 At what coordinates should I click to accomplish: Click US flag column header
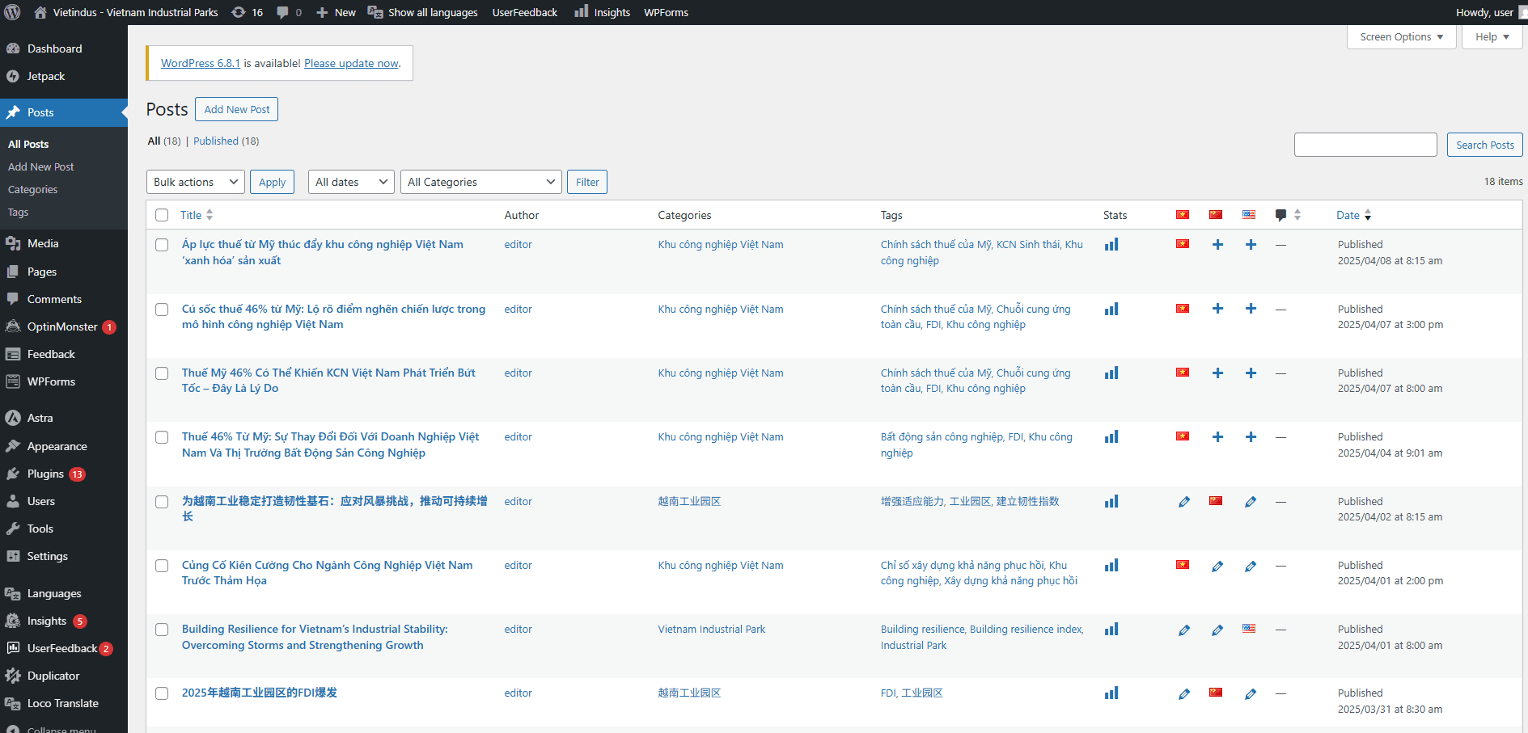[1249, 215]
